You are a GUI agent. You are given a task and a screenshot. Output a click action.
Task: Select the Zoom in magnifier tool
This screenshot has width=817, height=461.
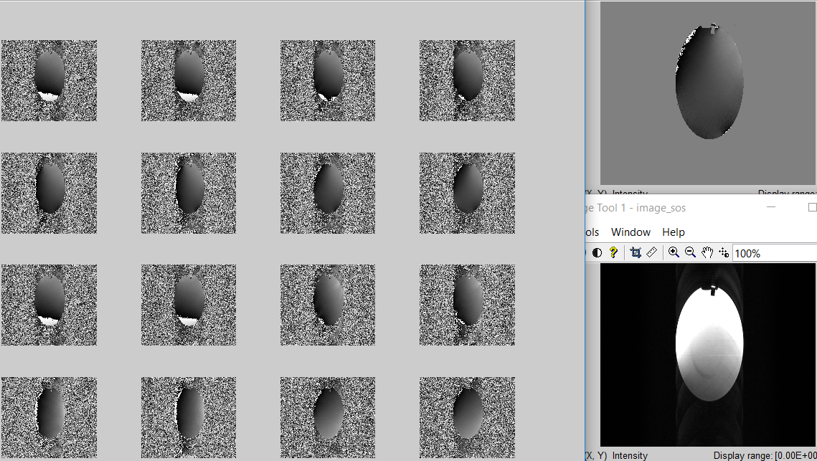[674, 252]
